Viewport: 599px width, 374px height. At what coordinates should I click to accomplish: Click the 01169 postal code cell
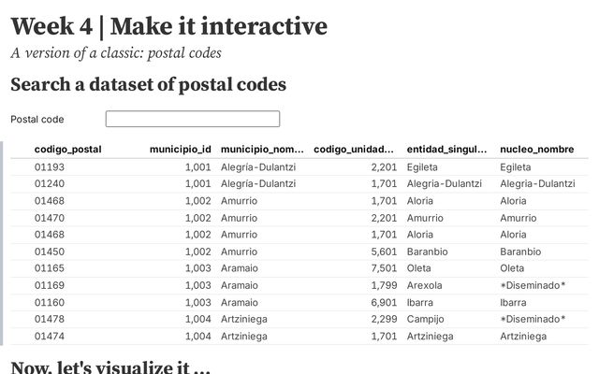point(49,285)
